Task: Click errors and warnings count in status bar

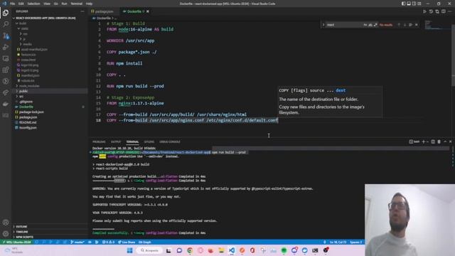Action: [x=109, y=242]
